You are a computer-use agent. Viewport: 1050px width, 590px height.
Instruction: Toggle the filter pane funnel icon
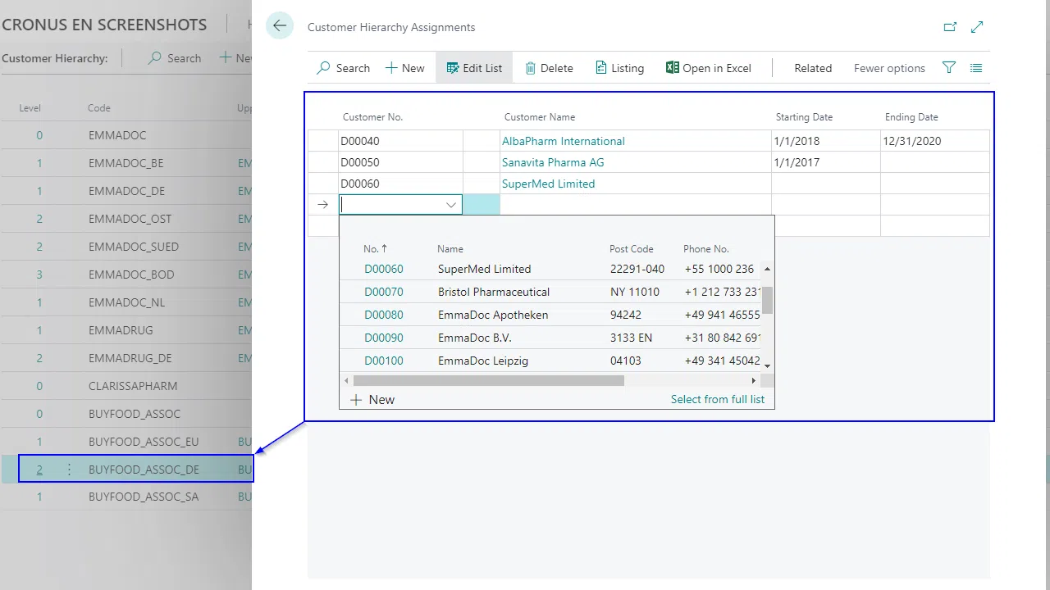point(949,68)
